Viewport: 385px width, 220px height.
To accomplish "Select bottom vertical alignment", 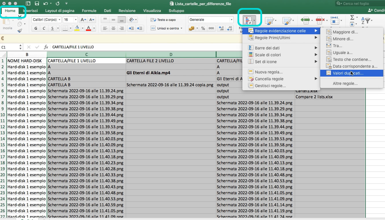I will (x=122, y=20).
